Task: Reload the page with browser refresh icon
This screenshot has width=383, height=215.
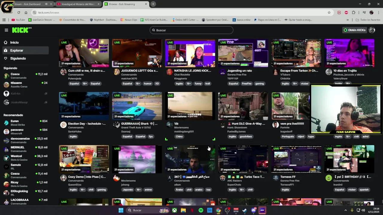Action: point(19,13)
